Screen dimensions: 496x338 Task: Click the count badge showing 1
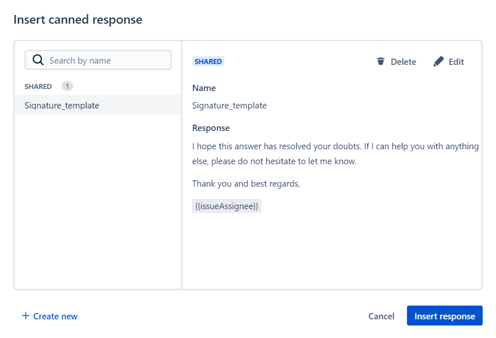(67, 87)
